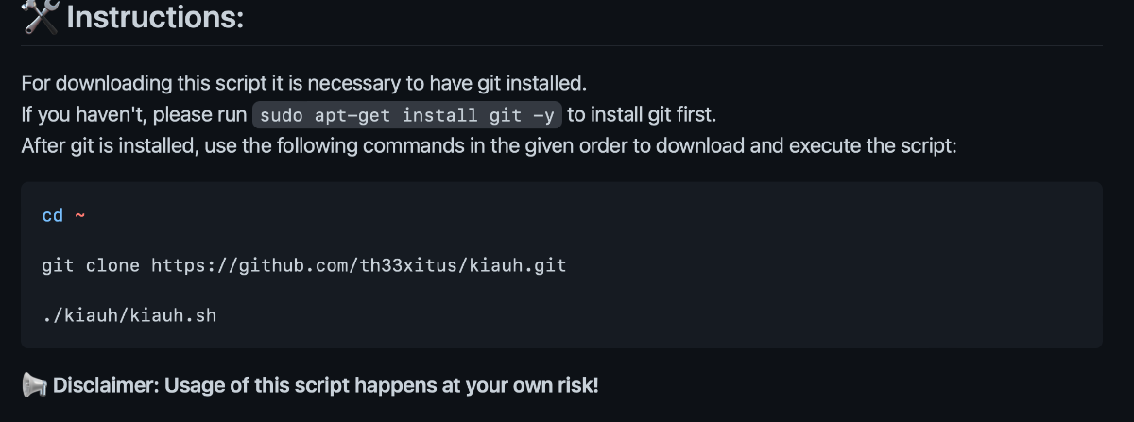Open the github.com/th33xitus/kiauh.git URL
The image size is (1134, 422).
pyautogui.click(x=359, y=265)
